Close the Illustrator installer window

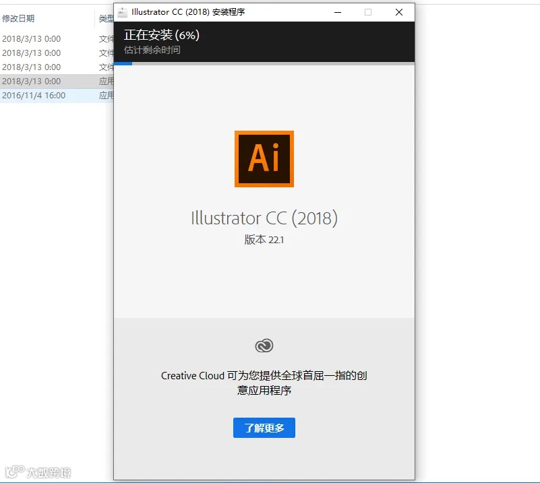(x=399, y=12)
